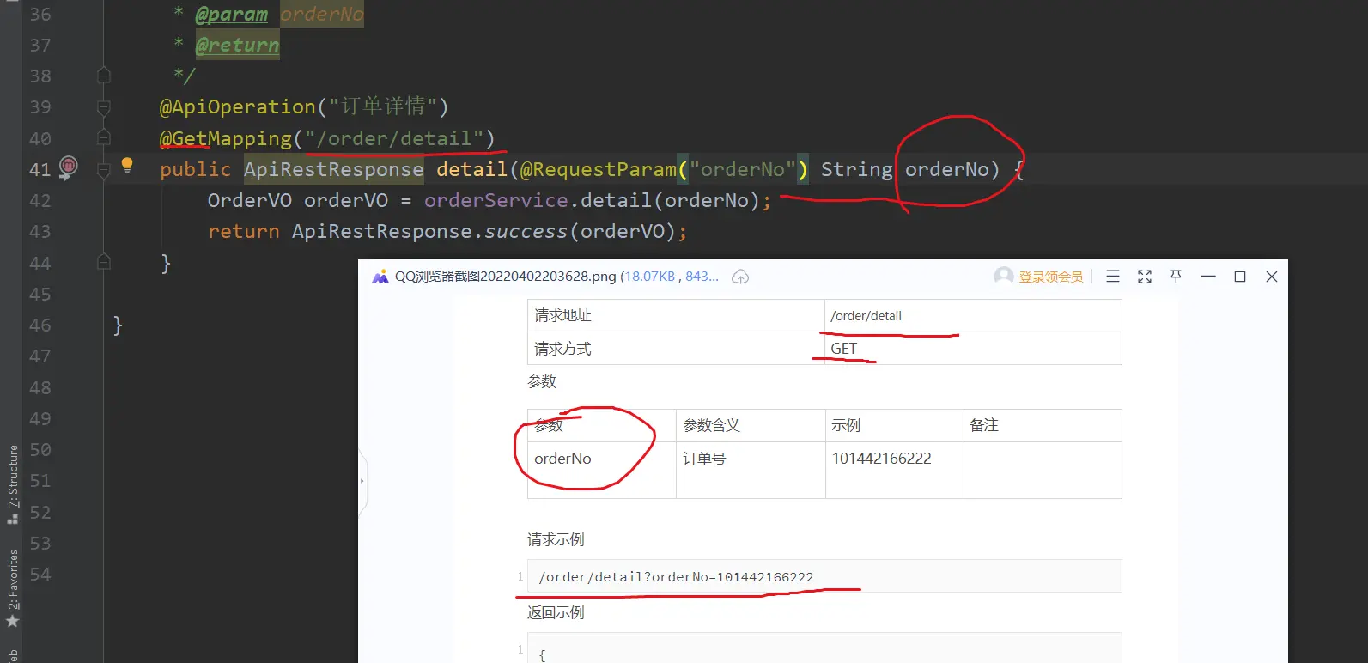Viewport: 1368px width, 663px height.
Task: Click the "/order/detail" string in the code
Action: click(x=393, y=138)
